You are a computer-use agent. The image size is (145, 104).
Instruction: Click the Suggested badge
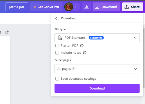(96, 38)
